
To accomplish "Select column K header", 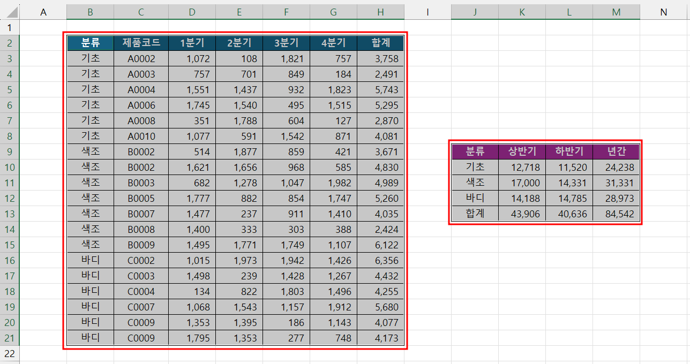I will (522, 12).
